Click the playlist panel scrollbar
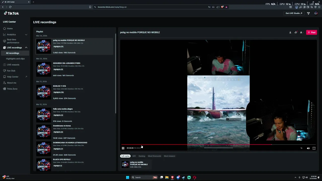 tap(115, 73)
